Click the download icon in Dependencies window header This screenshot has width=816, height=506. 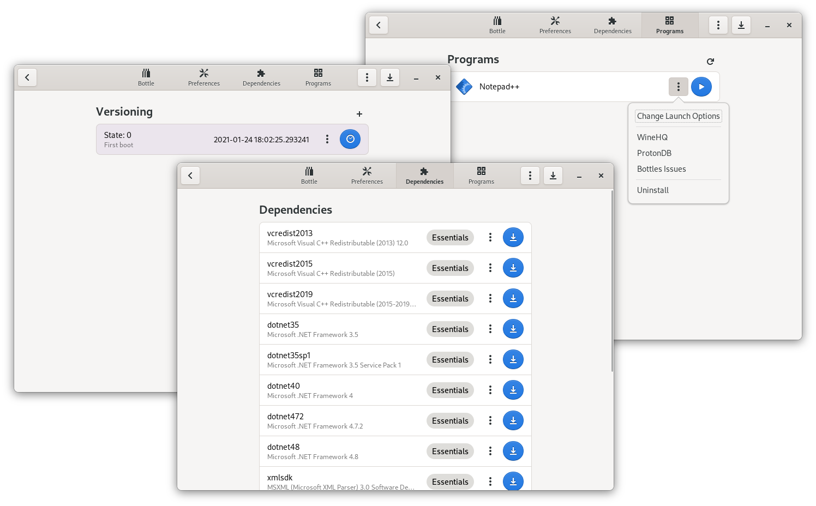click(x=553, y=176)
